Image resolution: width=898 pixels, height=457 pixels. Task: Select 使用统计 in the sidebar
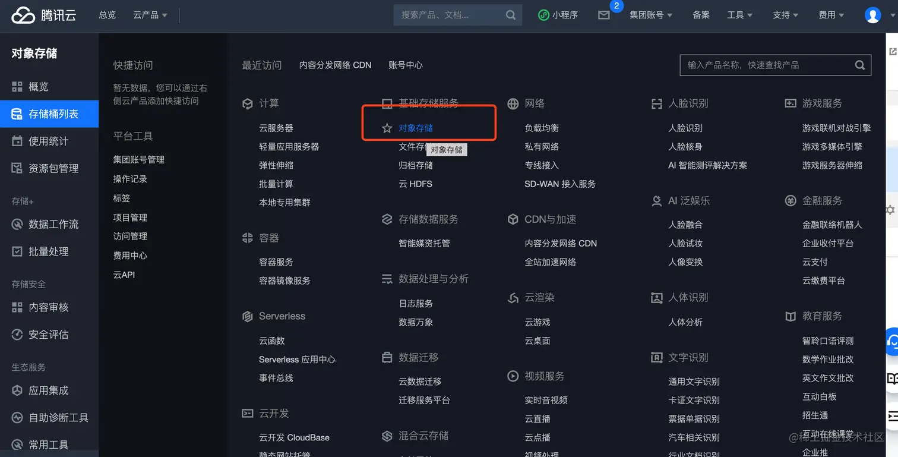coord(49,141)
